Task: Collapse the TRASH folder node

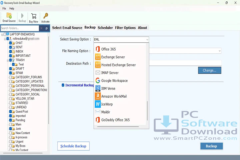Action: point(8,60)
